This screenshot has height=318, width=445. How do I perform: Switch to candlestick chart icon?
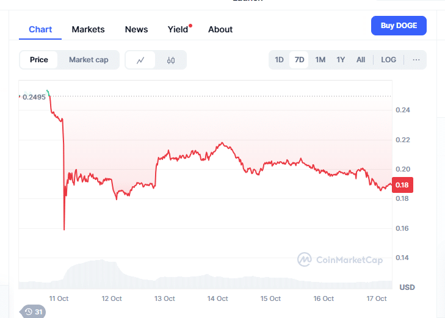[171, 60]
